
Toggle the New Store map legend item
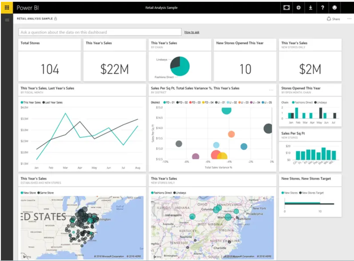[28, 193]
